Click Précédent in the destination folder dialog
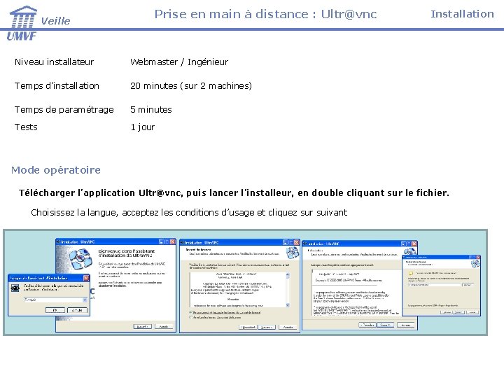 pos(446,312)
